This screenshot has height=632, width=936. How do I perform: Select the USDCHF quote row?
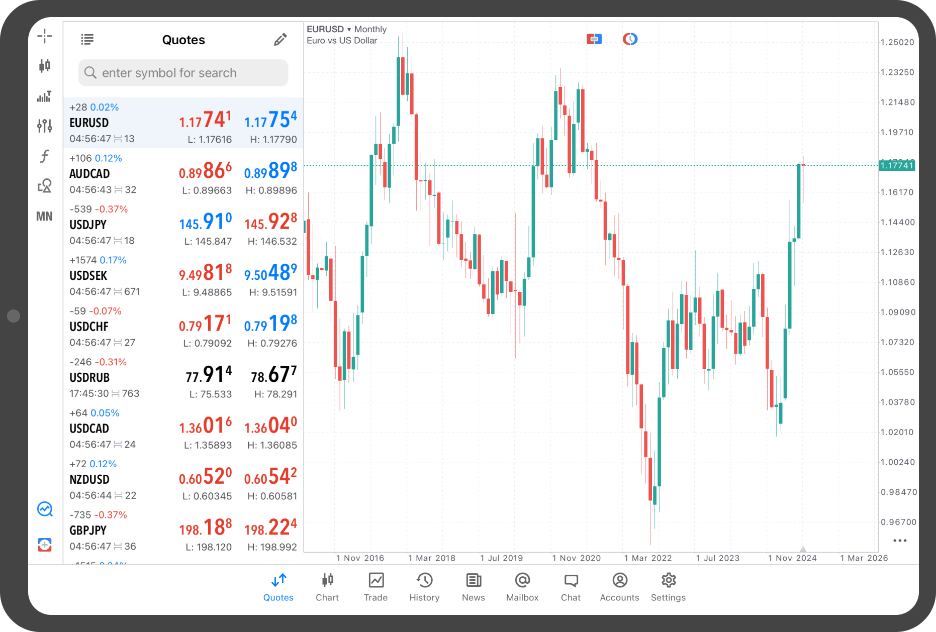pos(183,327)
